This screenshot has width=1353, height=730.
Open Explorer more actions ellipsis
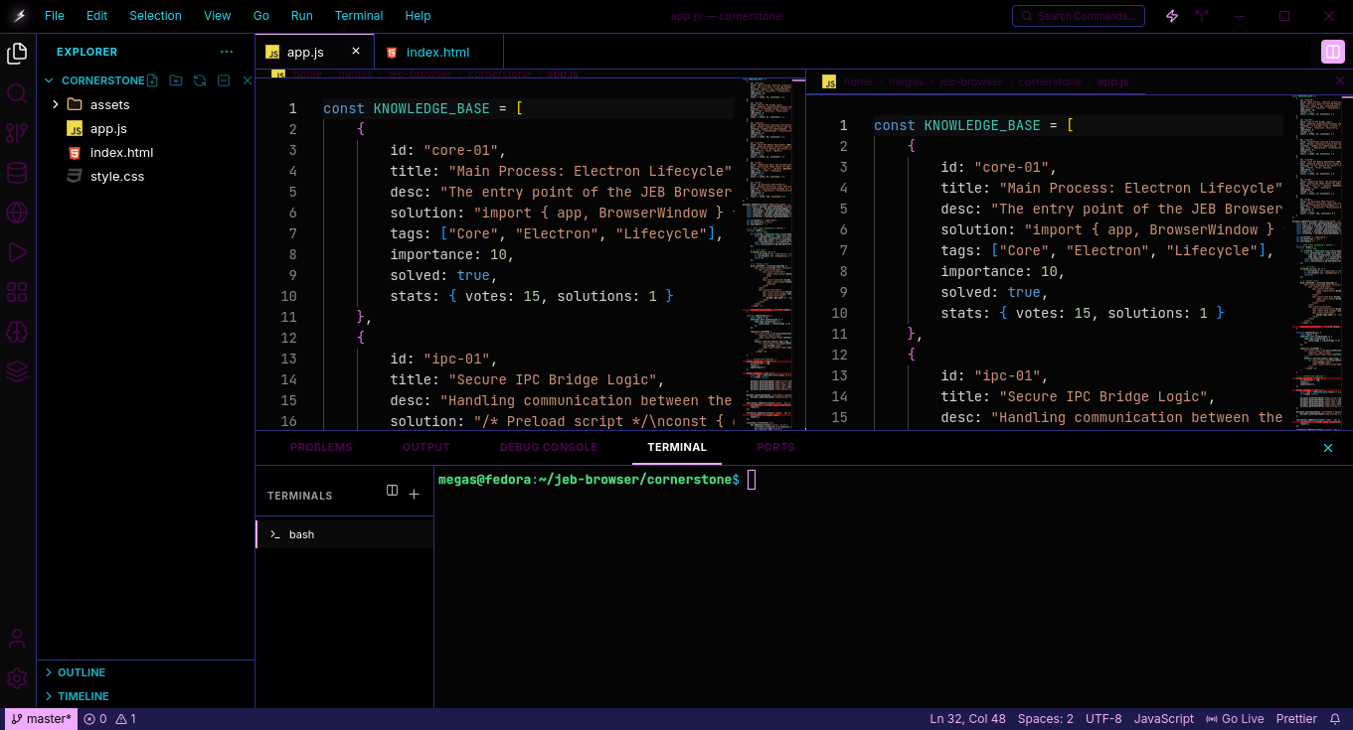tap(227, 52)
